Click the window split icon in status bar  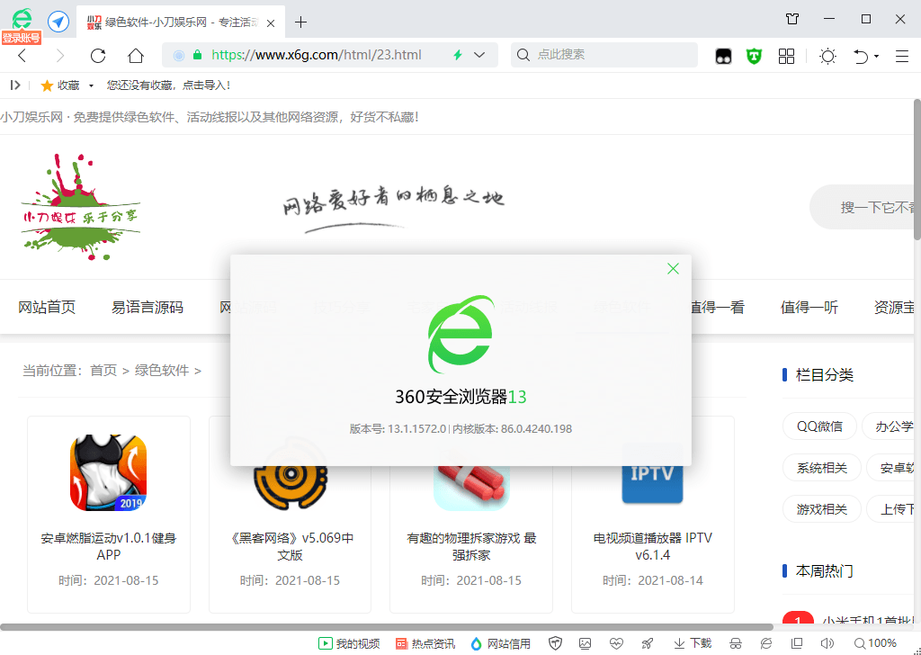pyautogui.click(x=797, y=644)
